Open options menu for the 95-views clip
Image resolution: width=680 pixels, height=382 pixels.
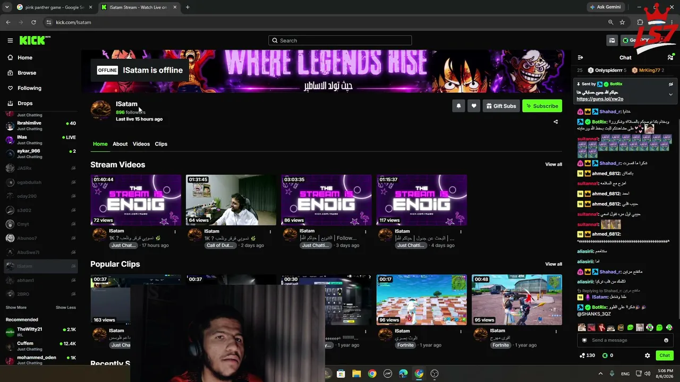[x=556, y=332]
